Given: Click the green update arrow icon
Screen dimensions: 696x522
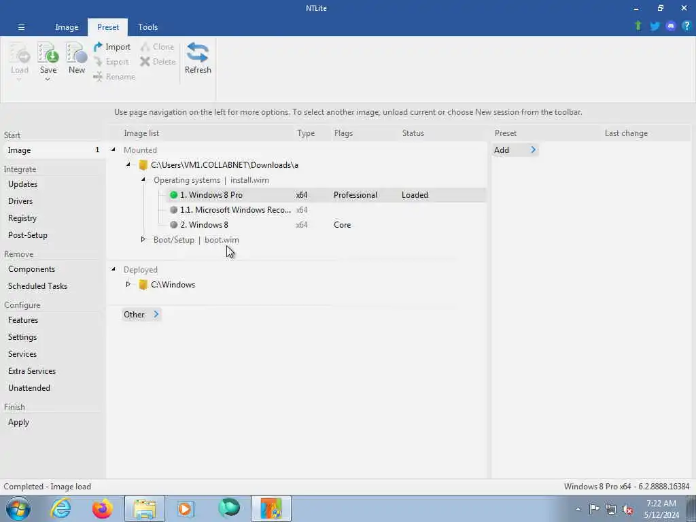Looking at the screenshot, I should (x=638, y=26).
